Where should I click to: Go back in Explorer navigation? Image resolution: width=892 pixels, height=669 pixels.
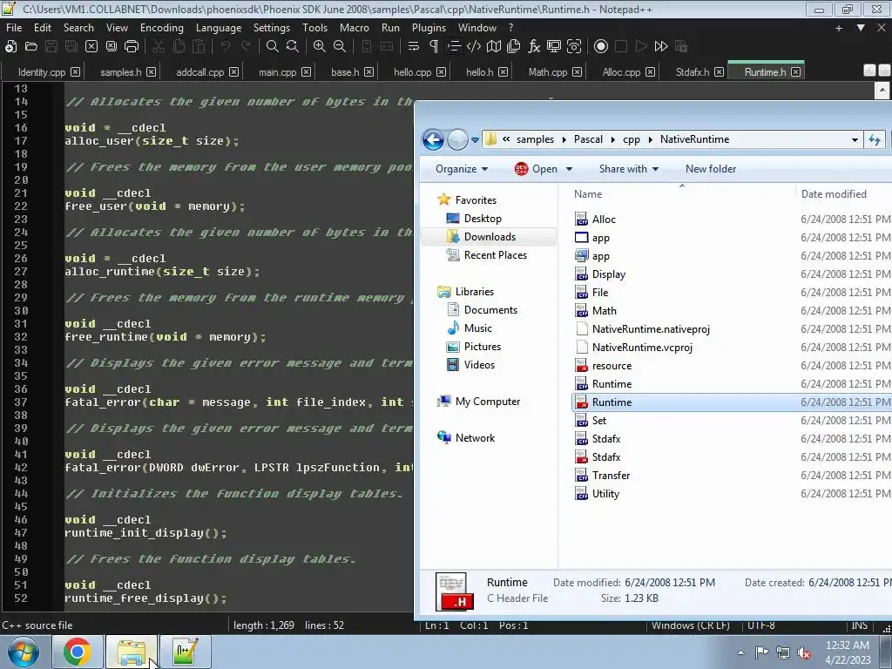[x=433, y=139]
